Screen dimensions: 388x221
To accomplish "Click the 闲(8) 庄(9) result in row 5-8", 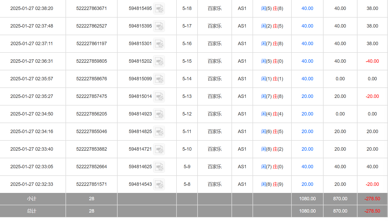I will (272, 184).
